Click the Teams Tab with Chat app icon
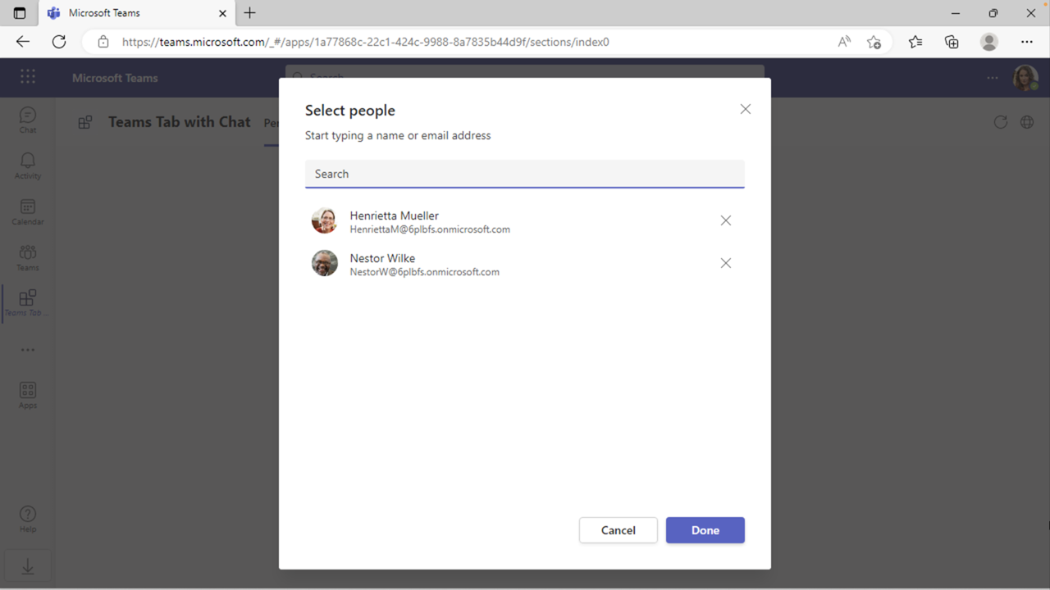The width and height of the screenshot is (1050, 590). [85, 122]
